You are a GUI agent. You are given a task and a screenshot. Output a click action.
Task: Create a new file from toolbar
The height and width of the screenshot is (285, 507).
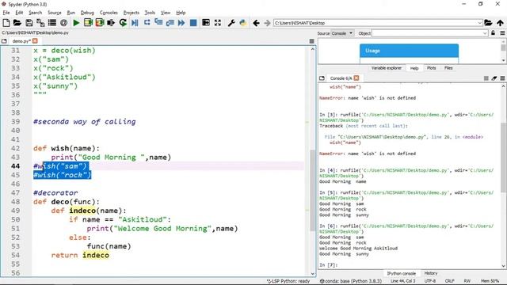[6, 23]
